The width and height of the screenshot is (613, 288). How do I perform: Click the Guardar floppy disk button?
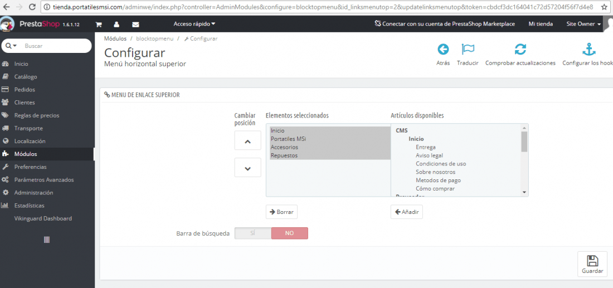coord(592,264)
